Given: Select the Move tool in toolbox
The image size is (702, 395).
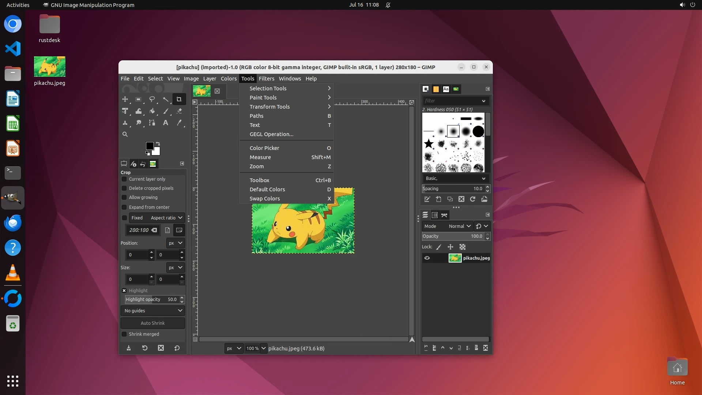Looking at the screenshot, I should tap(125, 99).
